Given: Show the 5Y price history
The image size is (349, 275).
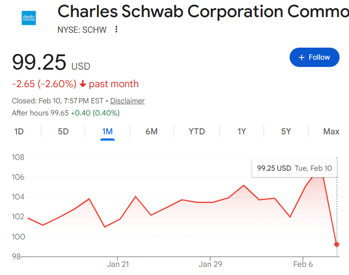Looking at the screenshot, I should pyautogui.click(x=286, y=132).
